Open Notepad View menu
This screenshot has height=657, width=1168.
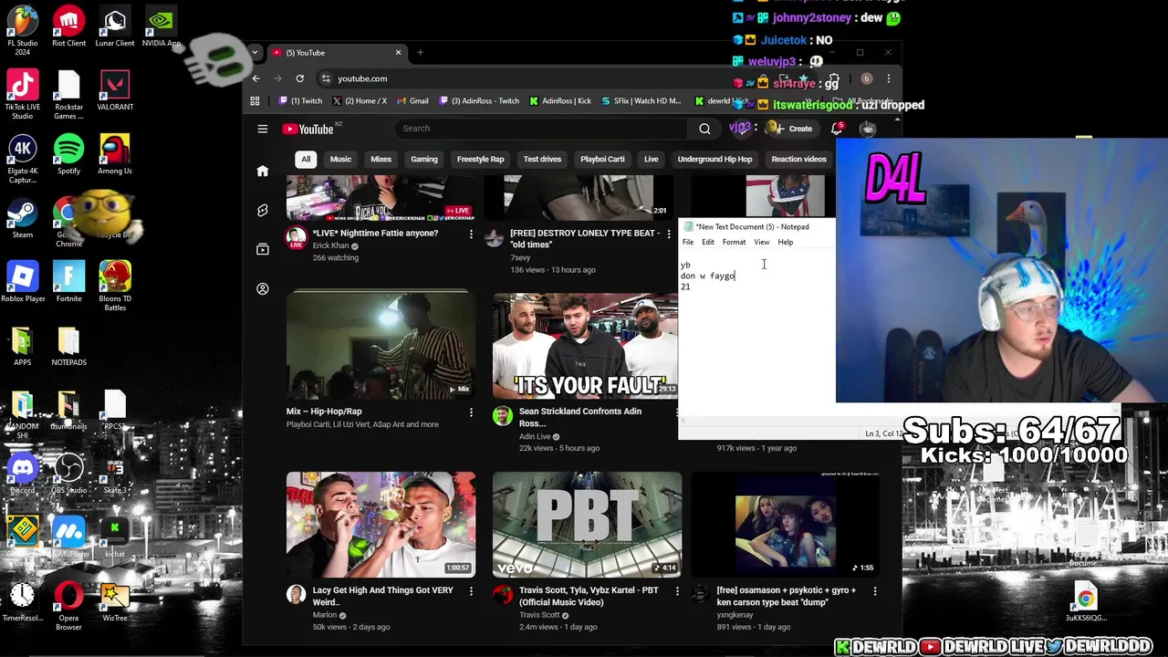[761, 242]
